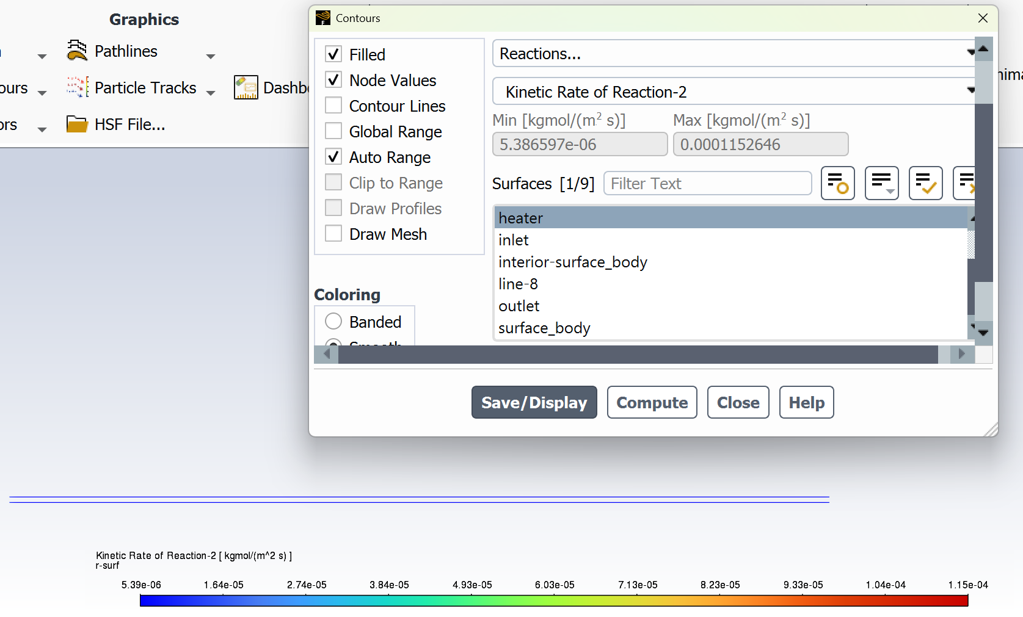Expand the Pathlines dropdown arrow
This screenshot has width=1023, height=617.
[211, 57]
